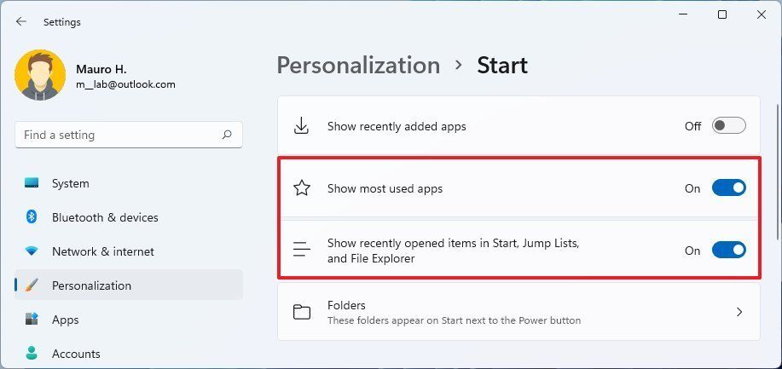Click the Apps icon in sidebar

tap(32, 320)
